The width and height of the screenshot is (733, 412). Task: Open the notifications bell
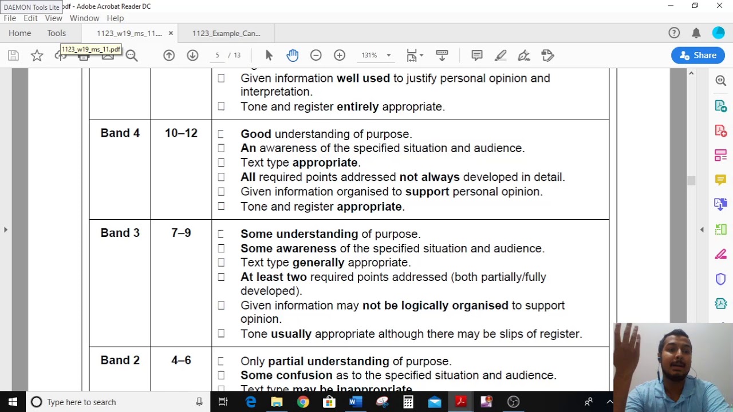pos(696,33)
